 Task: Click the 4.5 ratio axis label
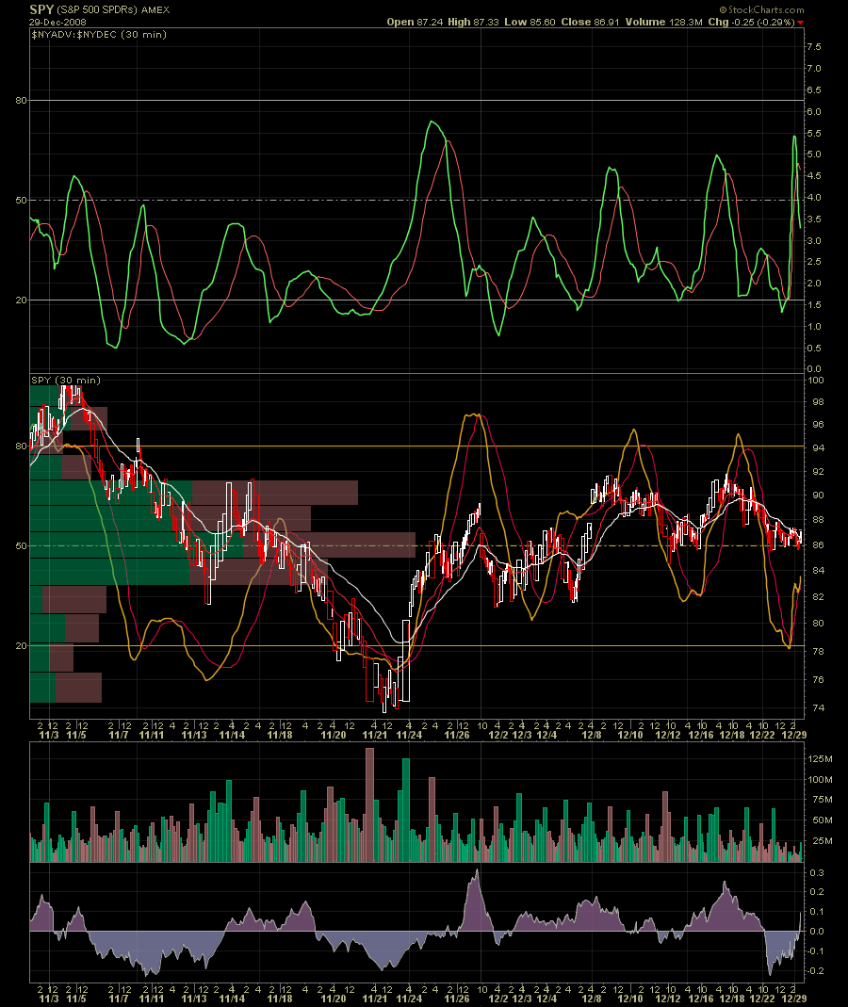click(x=813, y=176)
